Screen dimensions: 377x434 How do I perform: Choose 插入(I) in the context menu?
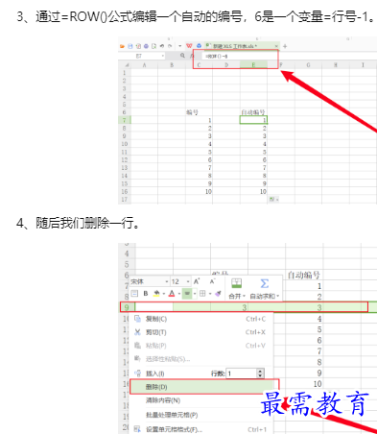pyautogui.click(x=154, y=374)
